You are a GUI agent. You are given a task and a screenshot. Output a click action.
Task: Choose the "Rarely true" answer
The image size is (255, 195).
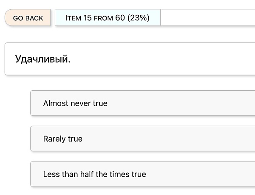point(142,139)
